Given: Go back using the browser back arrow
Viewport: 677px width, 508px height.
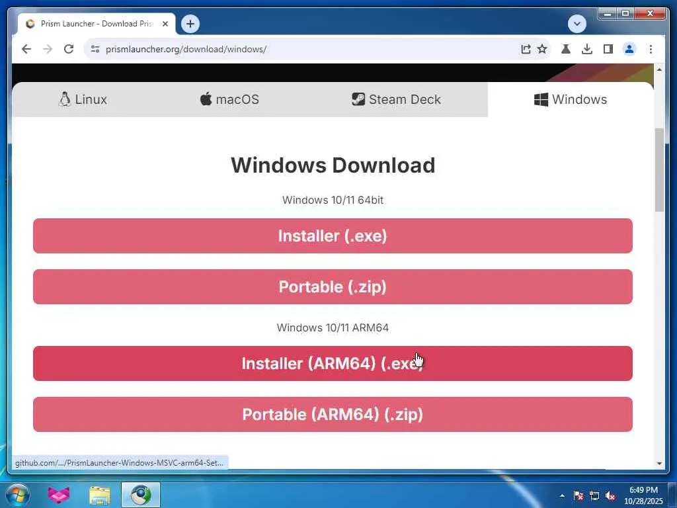Looking at the screenshot, I should point(26,49).
